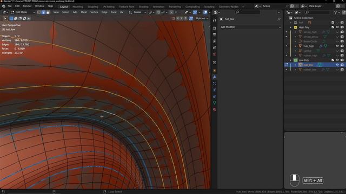Hide hub_high in the viewport
This screenshot has width=346, height=194.
tap(337, 46)
